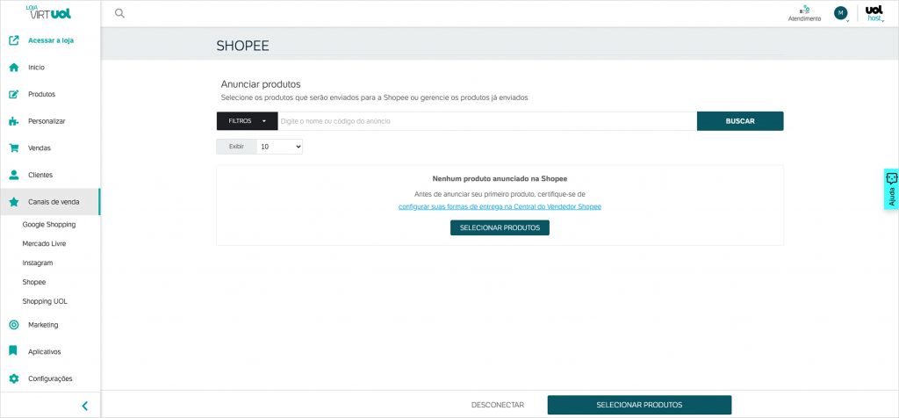Click the Configurações gear icon
This screenshot has height=418, width=899.
coord(14,379)
